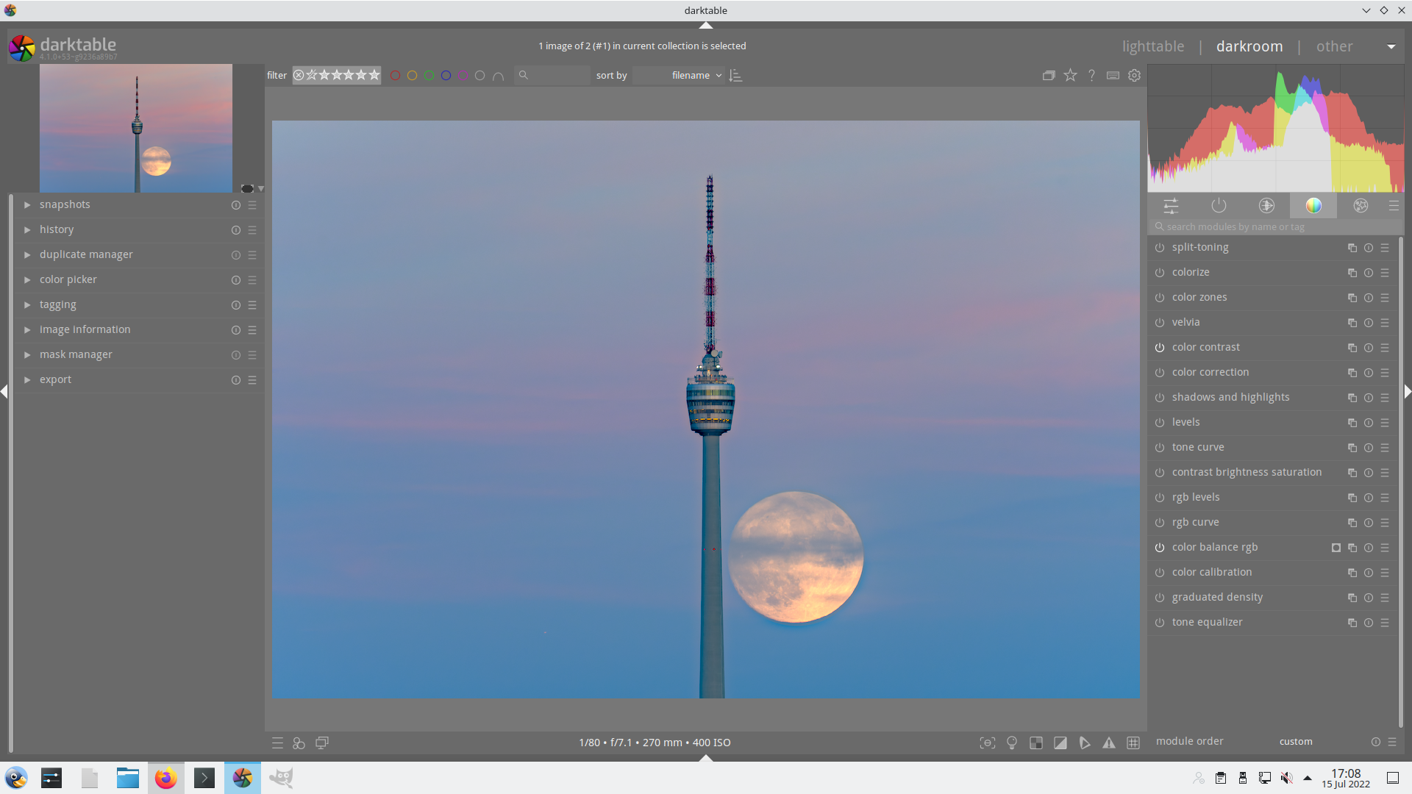This screenshot has width=1412, height=794.
Task: Open the styles quick access icon
Action: click(x=299, y=743)
